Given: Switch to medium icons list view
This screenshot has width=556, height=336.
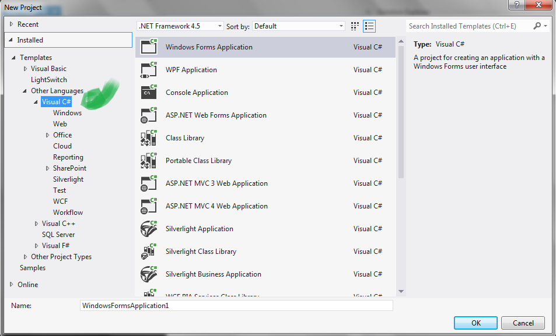Looking at the screenshot, I should (x=369, y=26).
